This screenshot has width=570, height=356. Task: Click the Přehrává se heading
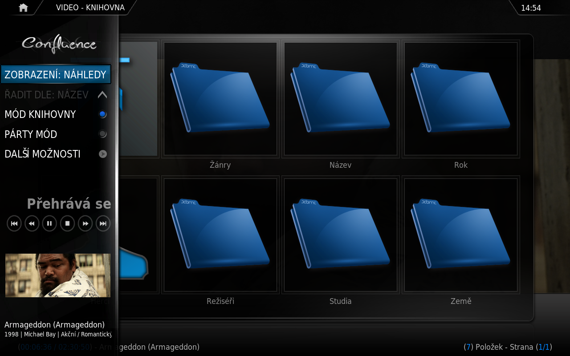69,204
